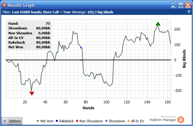Click the -200 label on the vertical axis

point(178,90)
